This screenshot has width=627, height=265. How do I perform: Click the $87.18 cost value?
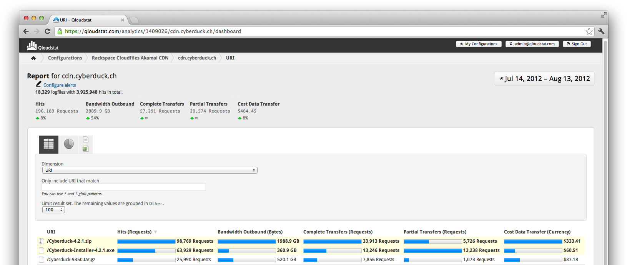pyautogui.click(x=571, y=260)
